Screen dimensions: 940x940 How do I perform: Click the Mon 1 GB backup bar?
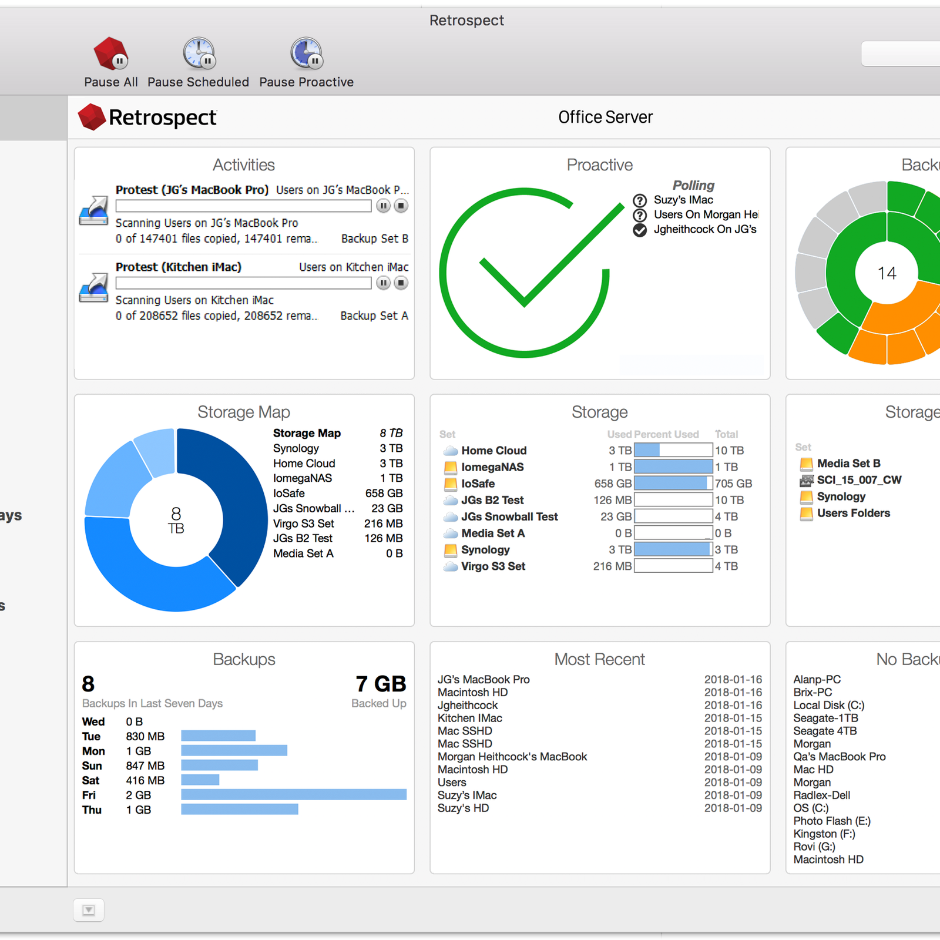[234, 750]
